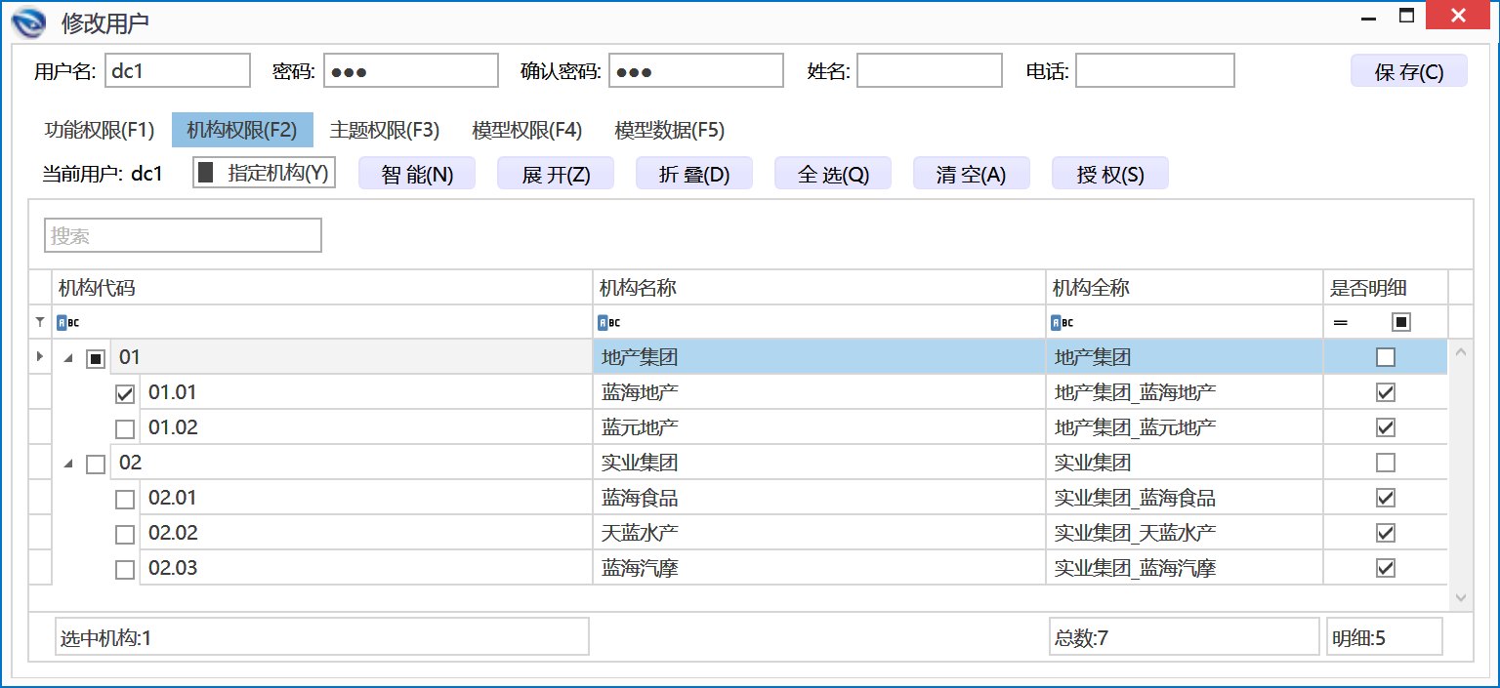The image size is (1500, 688).
Task: Open the 功能权限(F1) tab
Action: [x=100, y=130]
